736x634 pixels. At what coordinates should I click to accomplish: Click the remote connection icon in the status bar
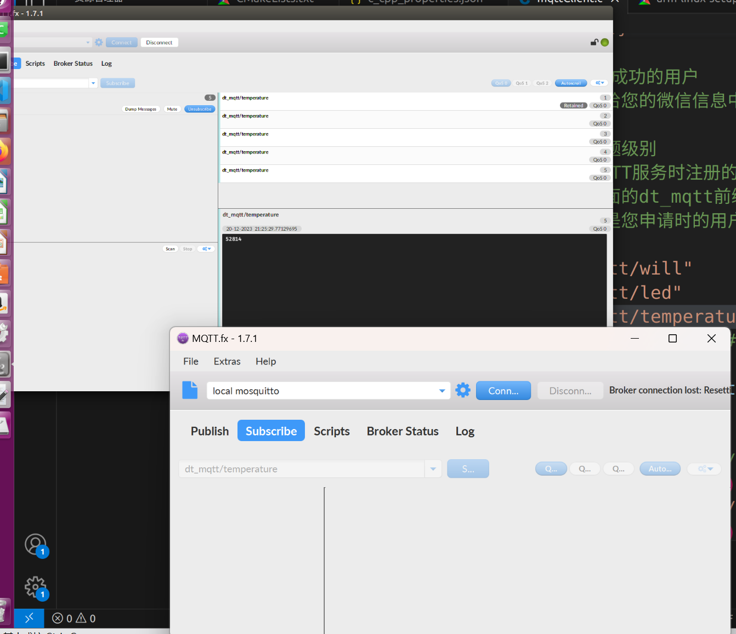coord(29,618)
